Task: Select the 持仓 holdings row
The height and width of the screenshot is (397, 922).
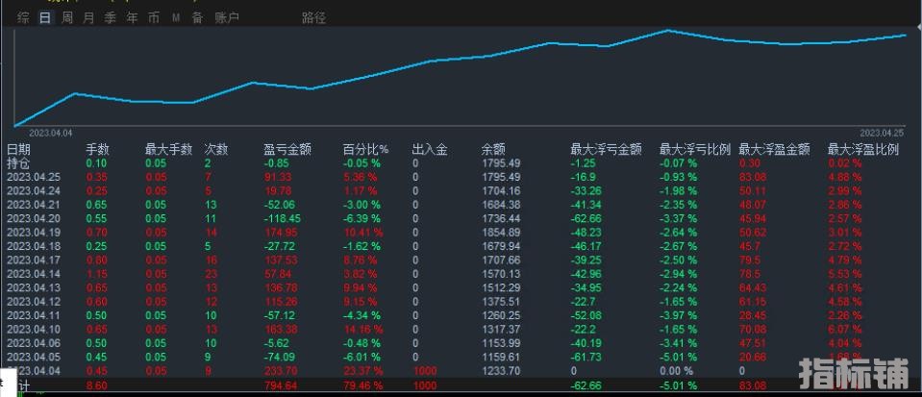Action: click(461, 162)
